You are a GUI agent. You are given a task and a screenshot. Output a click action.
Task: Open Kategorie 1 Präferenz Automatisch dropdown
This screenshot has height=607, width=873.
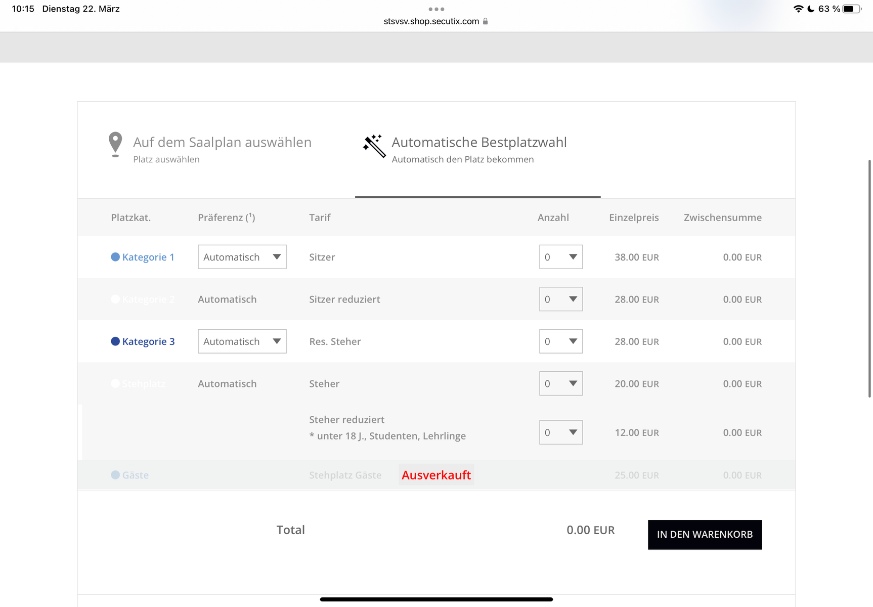242,257
